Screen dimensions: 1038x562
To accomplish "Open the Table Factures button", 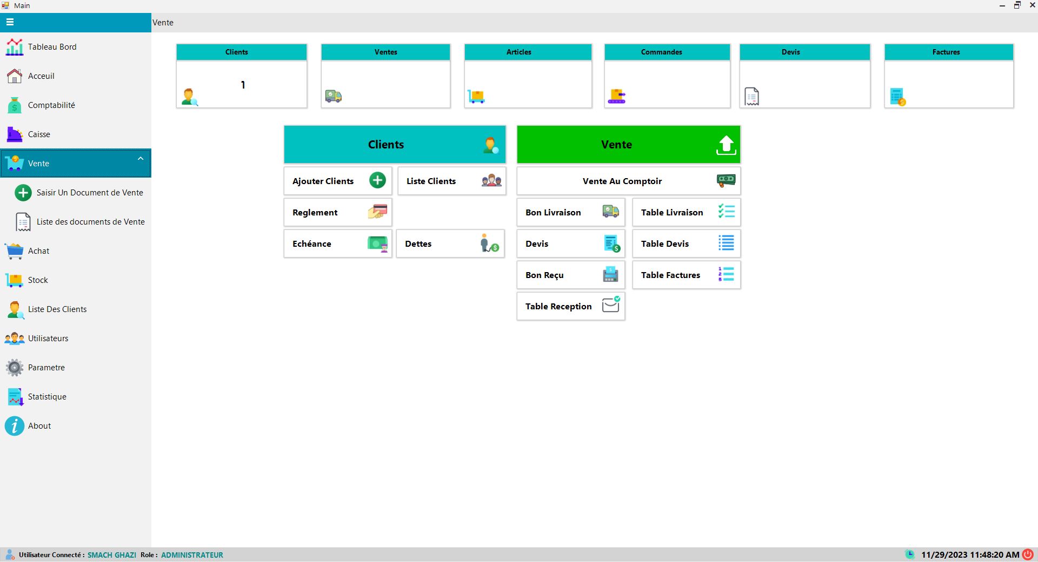I will [x=687, y=275].
